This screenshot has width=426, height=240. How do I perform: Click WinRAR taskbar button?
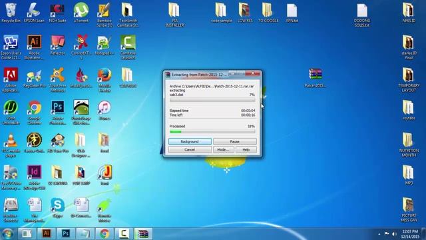143,233
